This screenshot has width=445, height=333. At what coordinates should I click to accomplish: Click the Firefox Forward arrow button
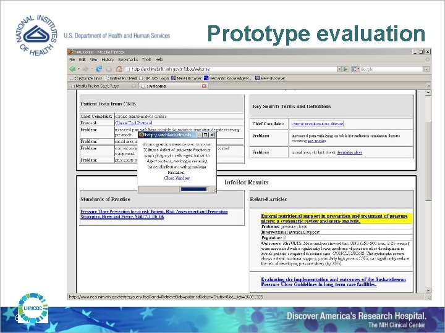[85, 69]
